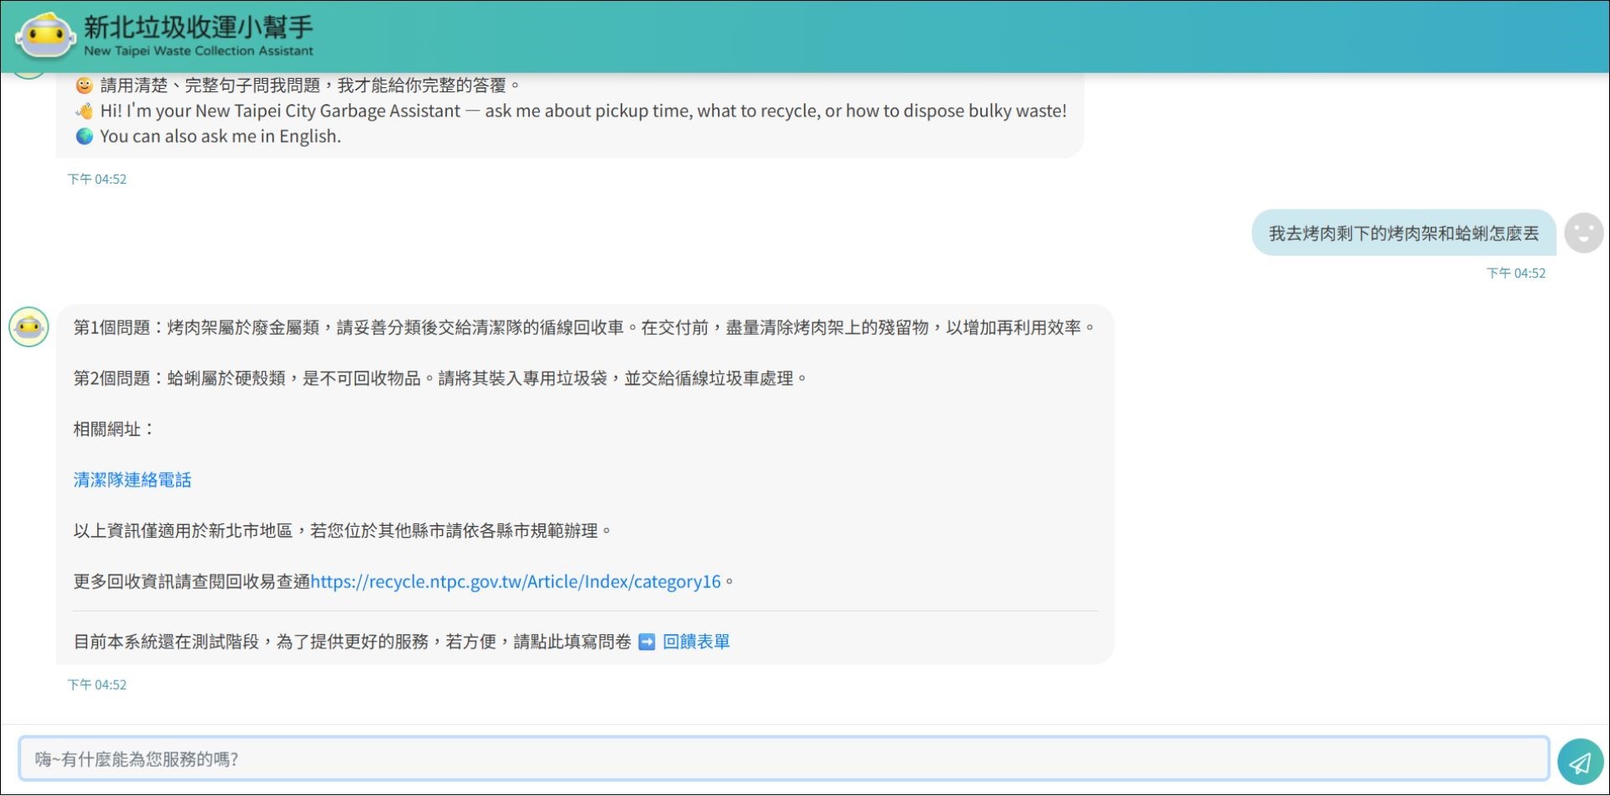Select the user's barbecue question bubble

tap(1401, 232)
